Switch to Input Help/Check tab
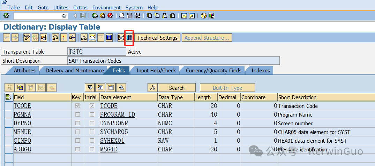The width and height of the screenshot is (375, 166). [156, 71]
